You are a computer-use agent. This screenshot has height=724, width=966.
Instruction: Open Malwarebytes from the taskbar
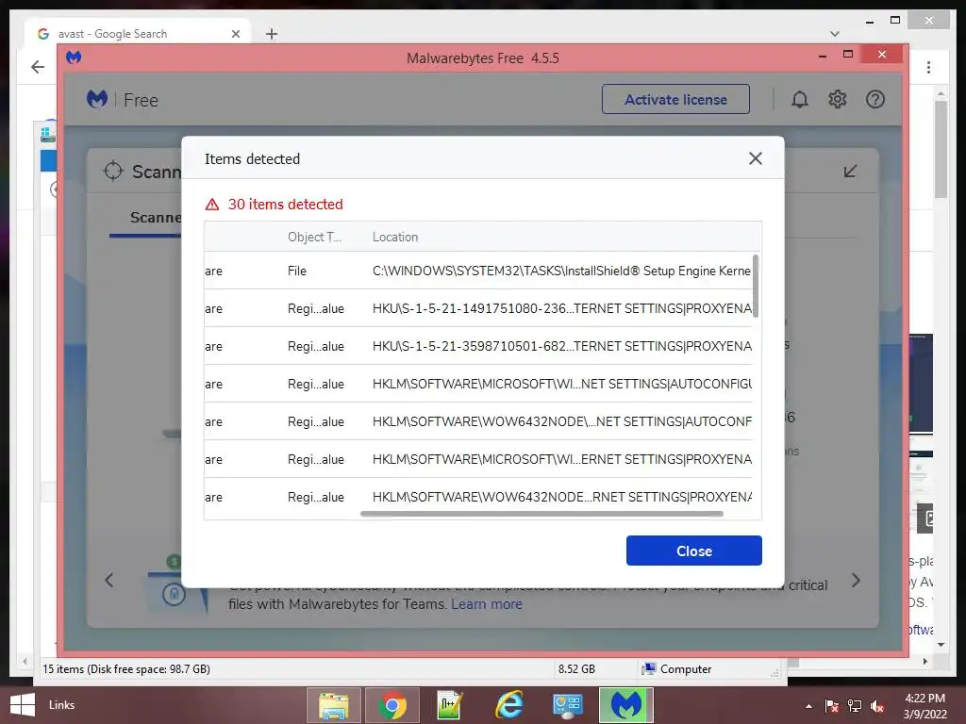[x=626, y=705]
